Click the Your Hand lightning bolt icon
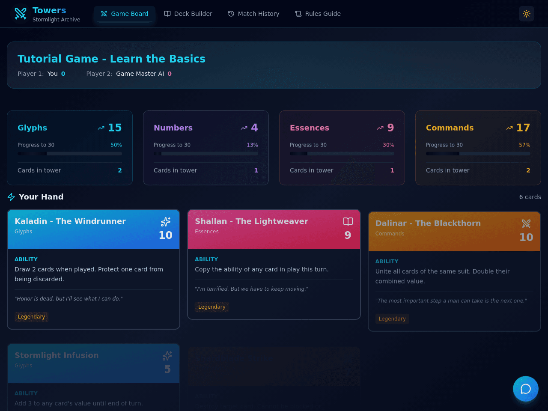The width and height of the screenshot is (548, 411). (11, 197)
